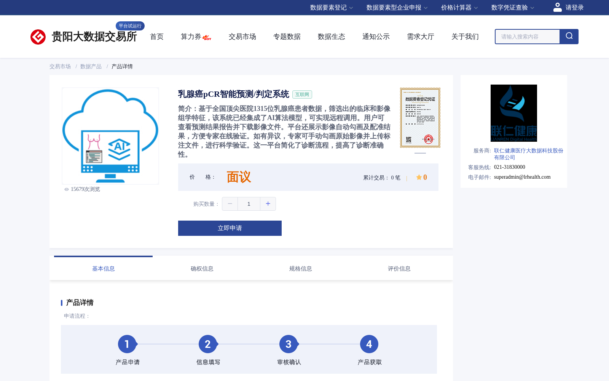Click the Guiyang Big Data Exchange logo icon
This screenshot has height=381, width=609.
click(x=38, y=37)
